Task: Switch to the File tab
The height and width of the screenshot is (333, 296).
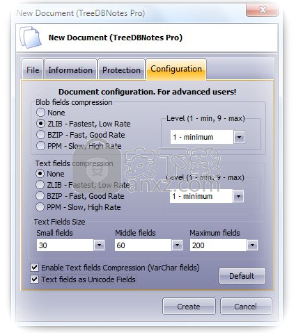Action: [x=33, y=70]
